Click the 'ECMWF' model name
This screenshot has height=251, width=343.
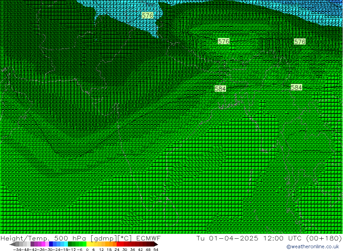point(148,238)
